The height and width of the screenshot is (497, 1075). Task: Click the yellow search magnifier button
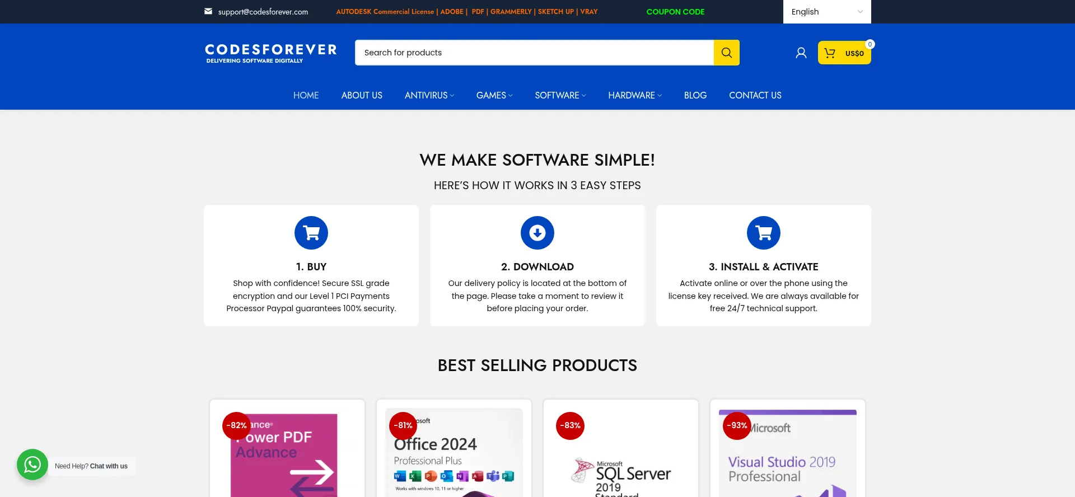click(726, 53)
